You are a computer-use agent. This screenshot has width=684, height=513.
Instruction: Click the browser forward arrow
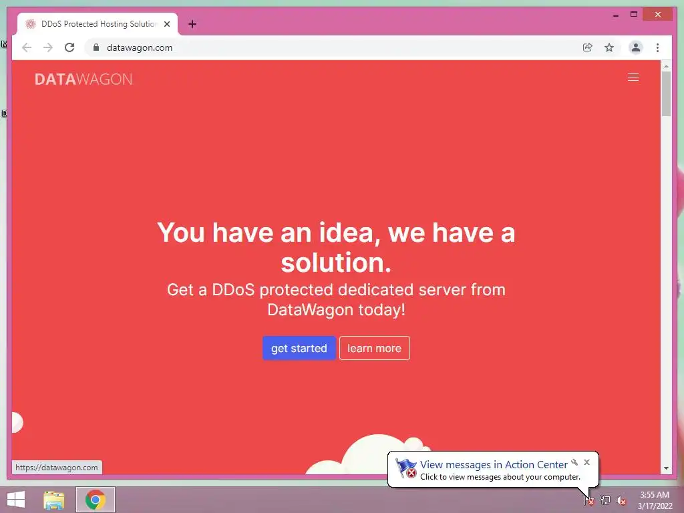coord(48,47)
